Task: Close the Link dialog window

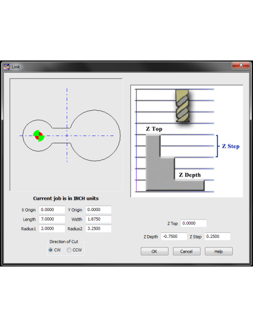Action: point(241,65)
